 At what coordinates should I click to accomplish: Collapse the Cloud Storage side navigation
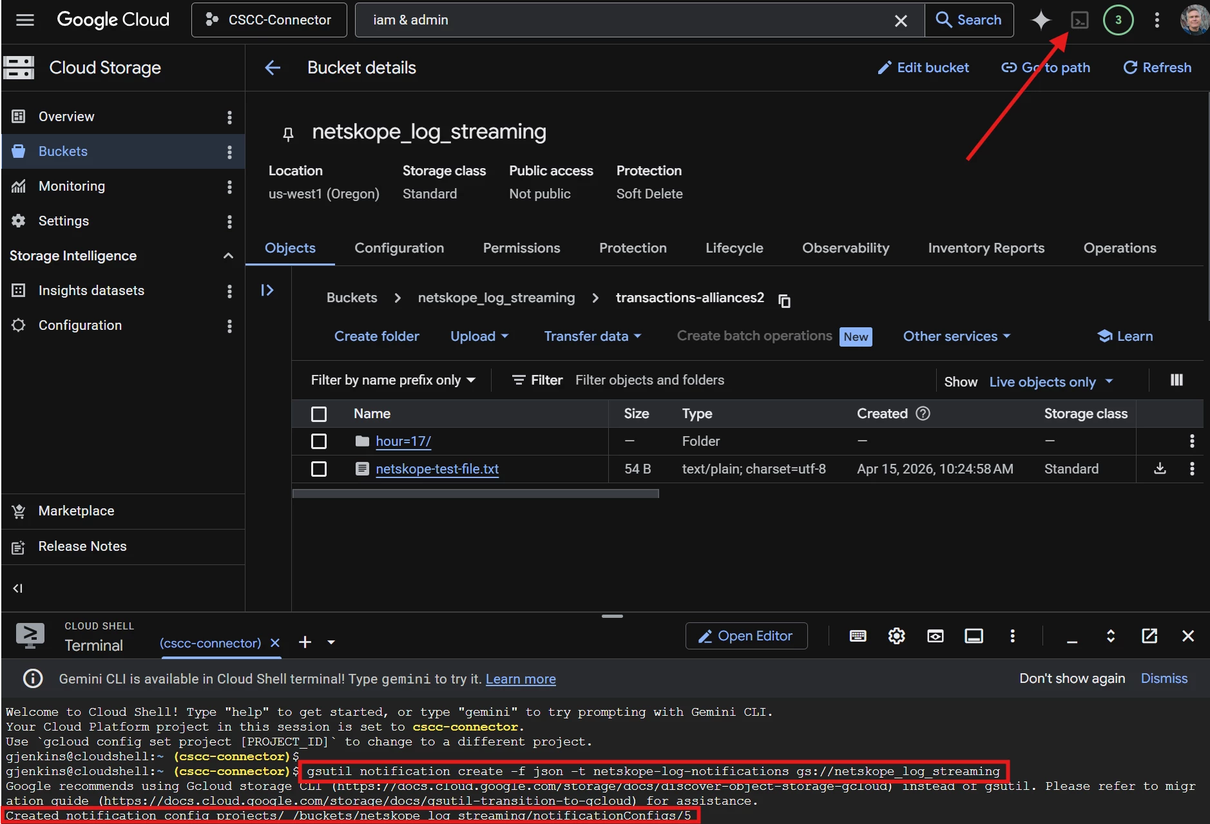pyautogui.click(x=18, y=588)
